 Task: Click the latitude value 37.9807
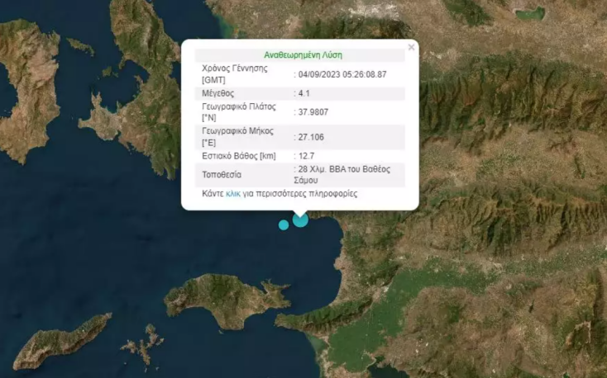click(x=313, y=112)
